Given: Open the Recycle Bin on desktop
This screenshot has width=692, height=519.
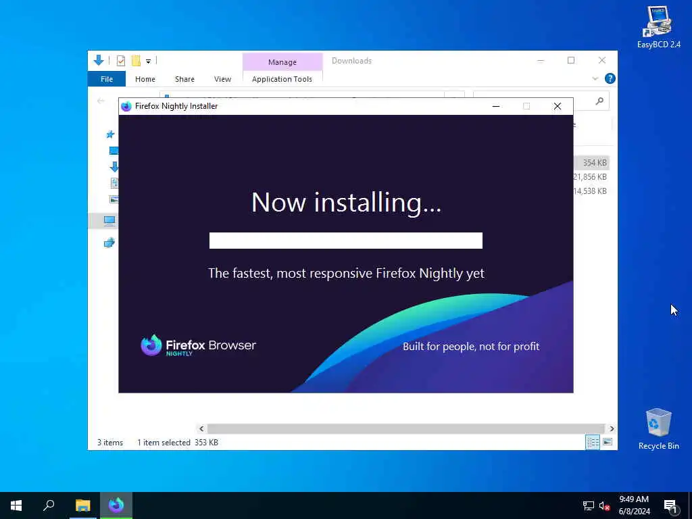Looking at the screenshot, I should [x=658, y=429].
